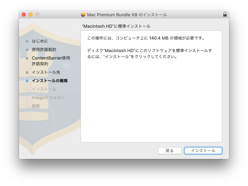248x186 pixels.
Task: Click the package icon beside window title
Action: pos(83,15)
